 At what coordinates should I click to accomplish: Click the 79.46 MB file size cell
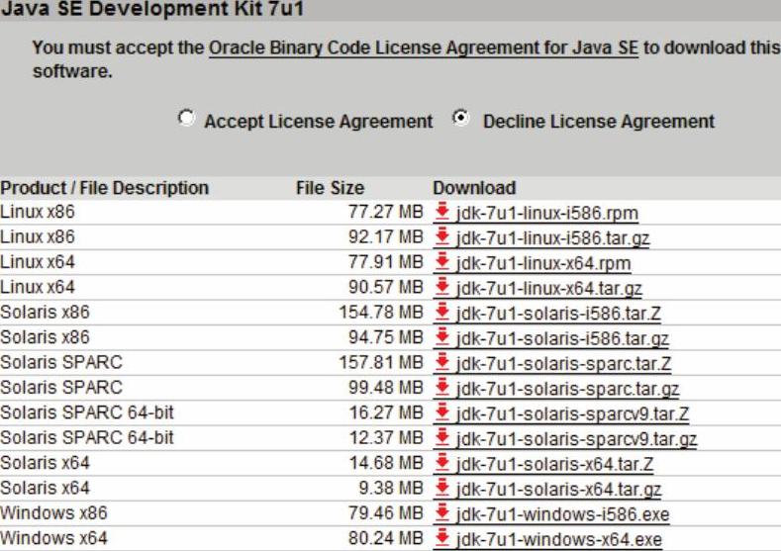pyautogui.click(x=385, y=513)
